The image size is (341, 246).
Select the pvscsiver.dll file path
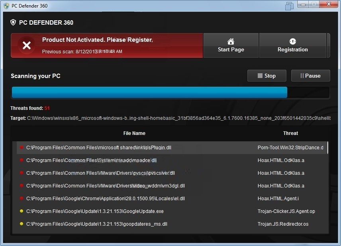tap(100, 173)
